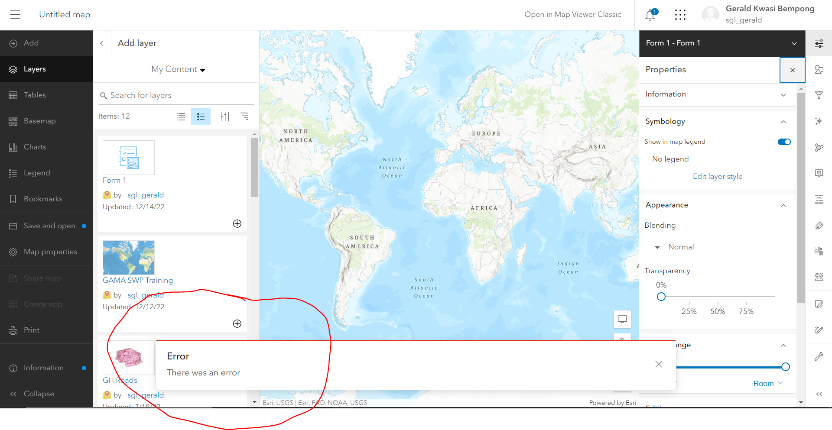This screenshot has width=832, height=430.
Task: Click the Search for layers field
Action: point(176,95)
